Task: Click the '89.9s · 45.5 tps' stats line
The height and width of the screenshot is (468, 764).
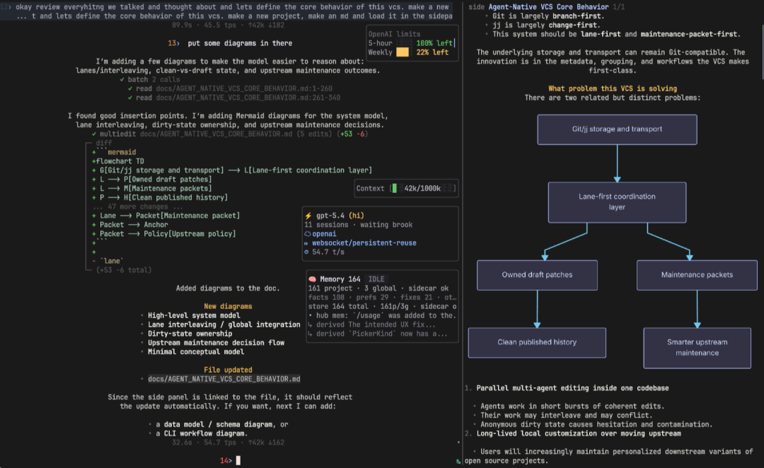Action: point(228,25)
